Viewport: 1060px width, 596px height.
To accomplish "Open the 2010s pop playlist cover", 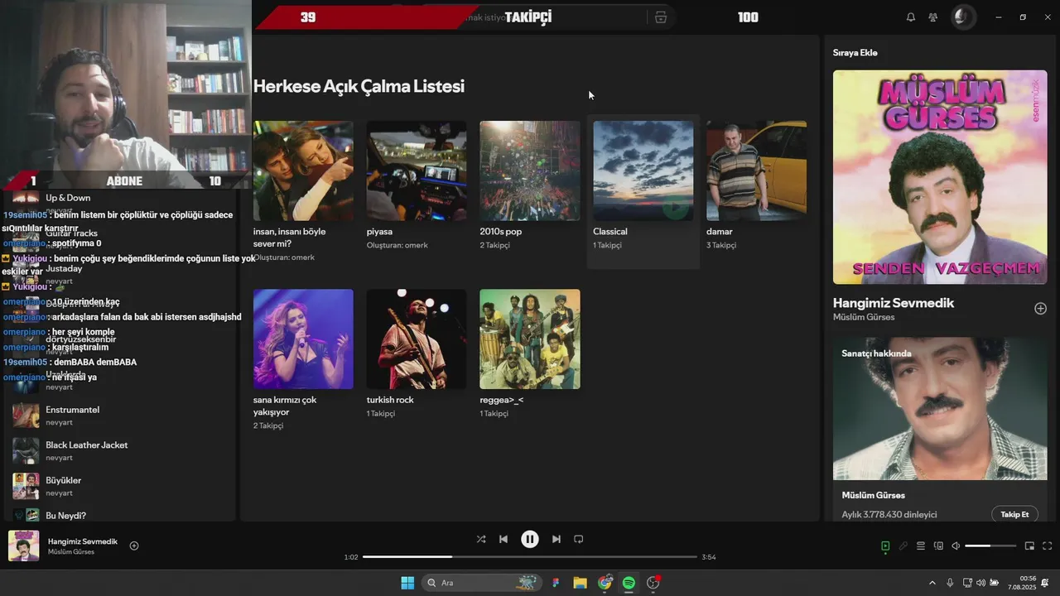I will 530,171.
